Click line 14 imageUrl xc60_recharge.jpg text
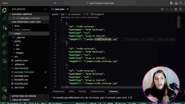 [x=93, y=61]
